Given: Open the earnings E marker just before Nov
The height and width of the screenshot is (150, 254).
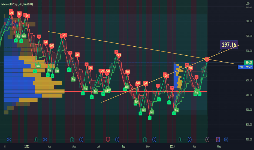Looking at the screenshot, I should 145,139.
